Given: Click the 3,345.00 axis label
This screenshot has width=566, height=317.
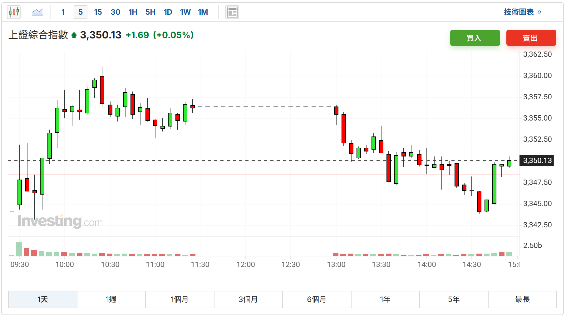Looking at the screenshot, I should (538, 204).
